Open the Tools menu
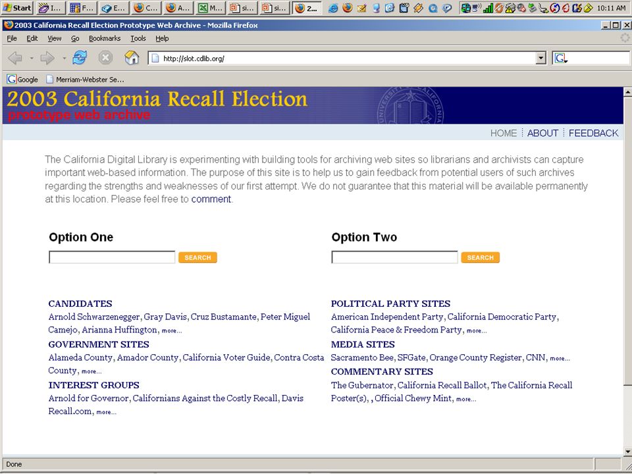This screenshot has width=632, height=474. pyautogui.click(x=138, y=38)
